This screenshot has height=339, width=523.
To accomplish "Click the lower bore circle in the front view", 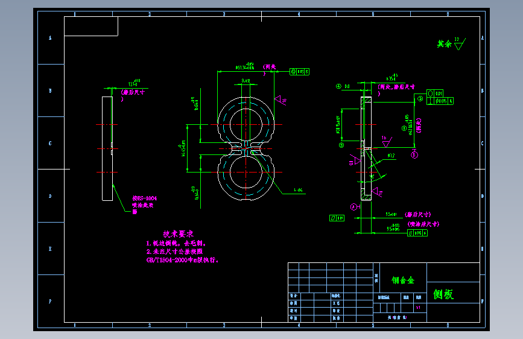I will point(246,172).
